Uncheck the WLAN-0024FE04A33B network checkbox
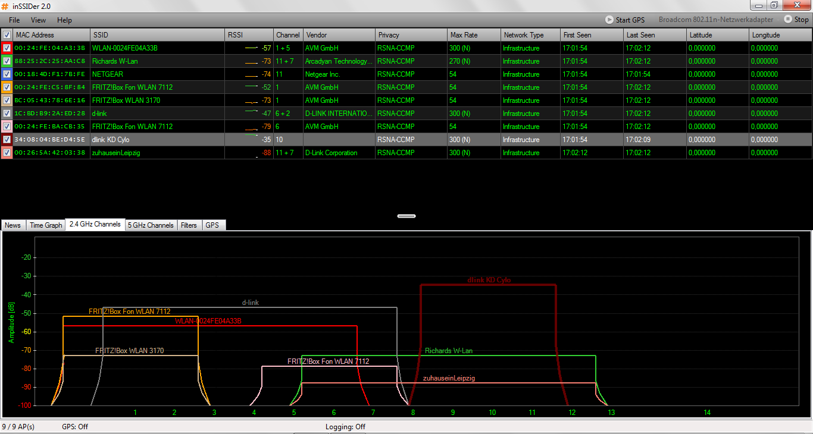 (x=7, y=48)
